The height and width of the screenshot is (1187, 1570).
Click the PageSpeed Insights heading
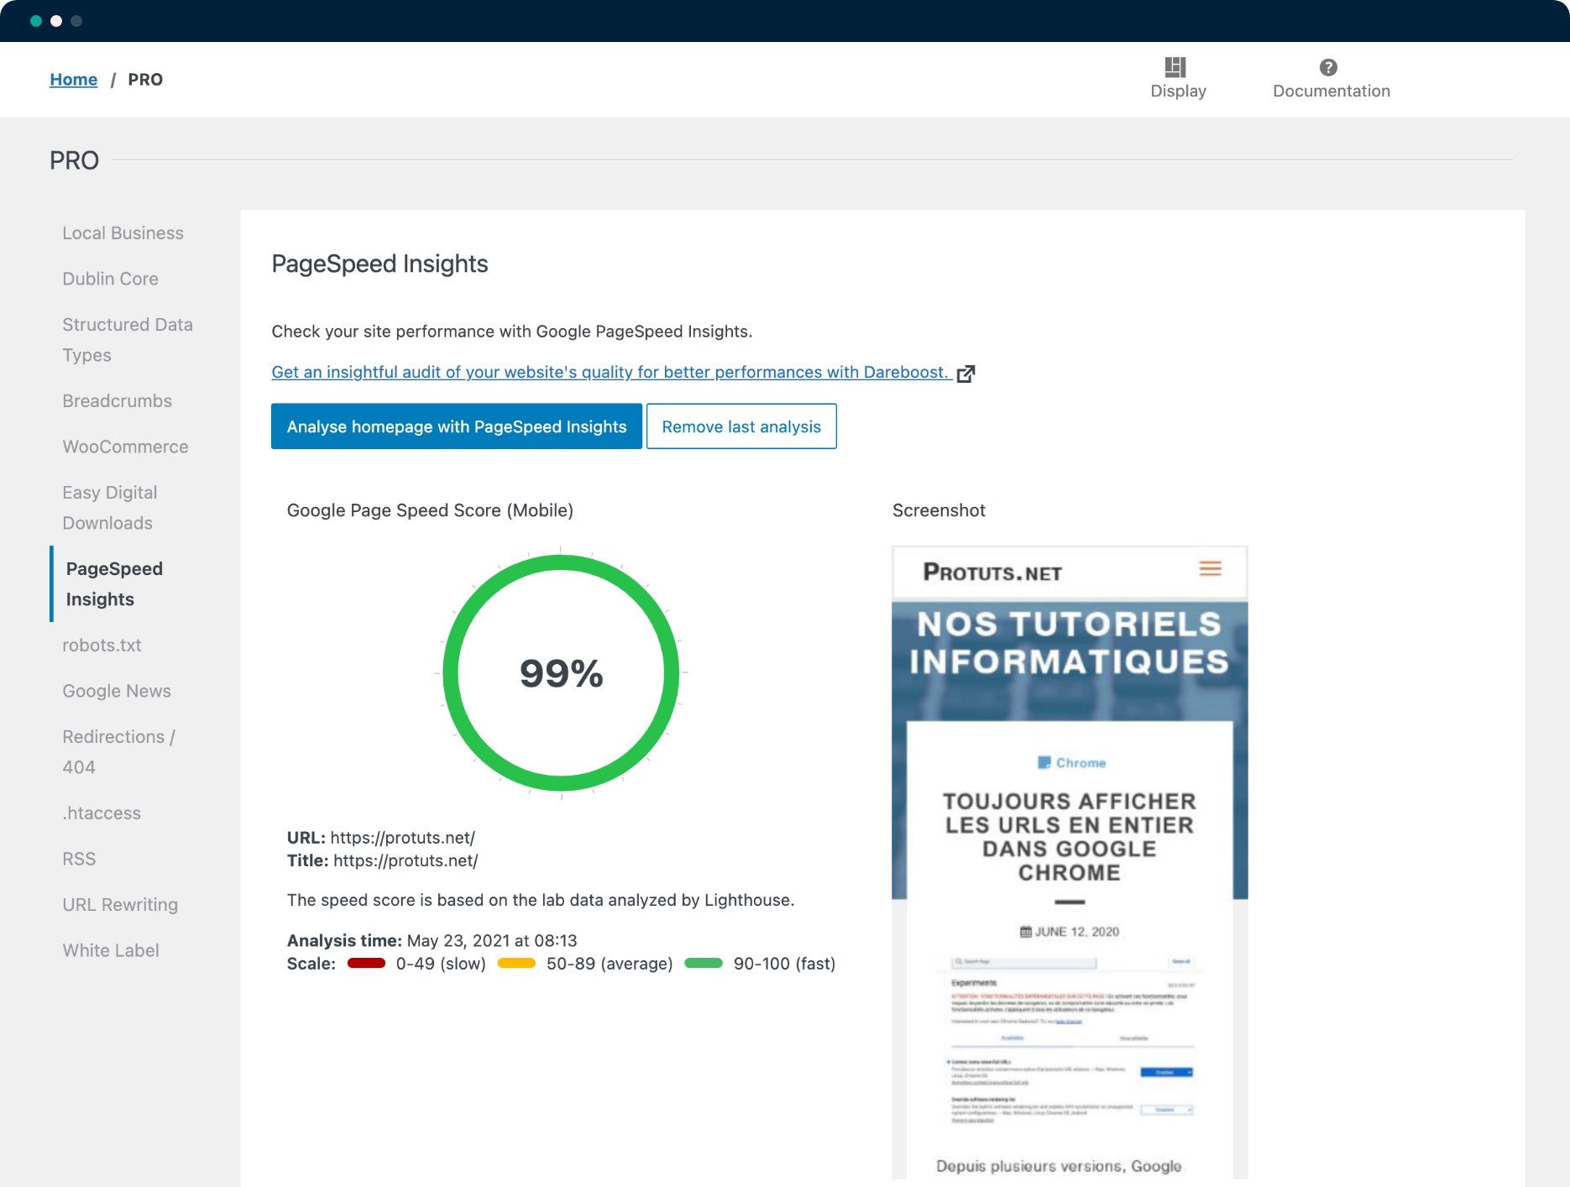[x=379, y=264]
